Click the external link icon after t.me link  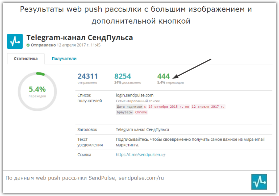pos(164,155)
